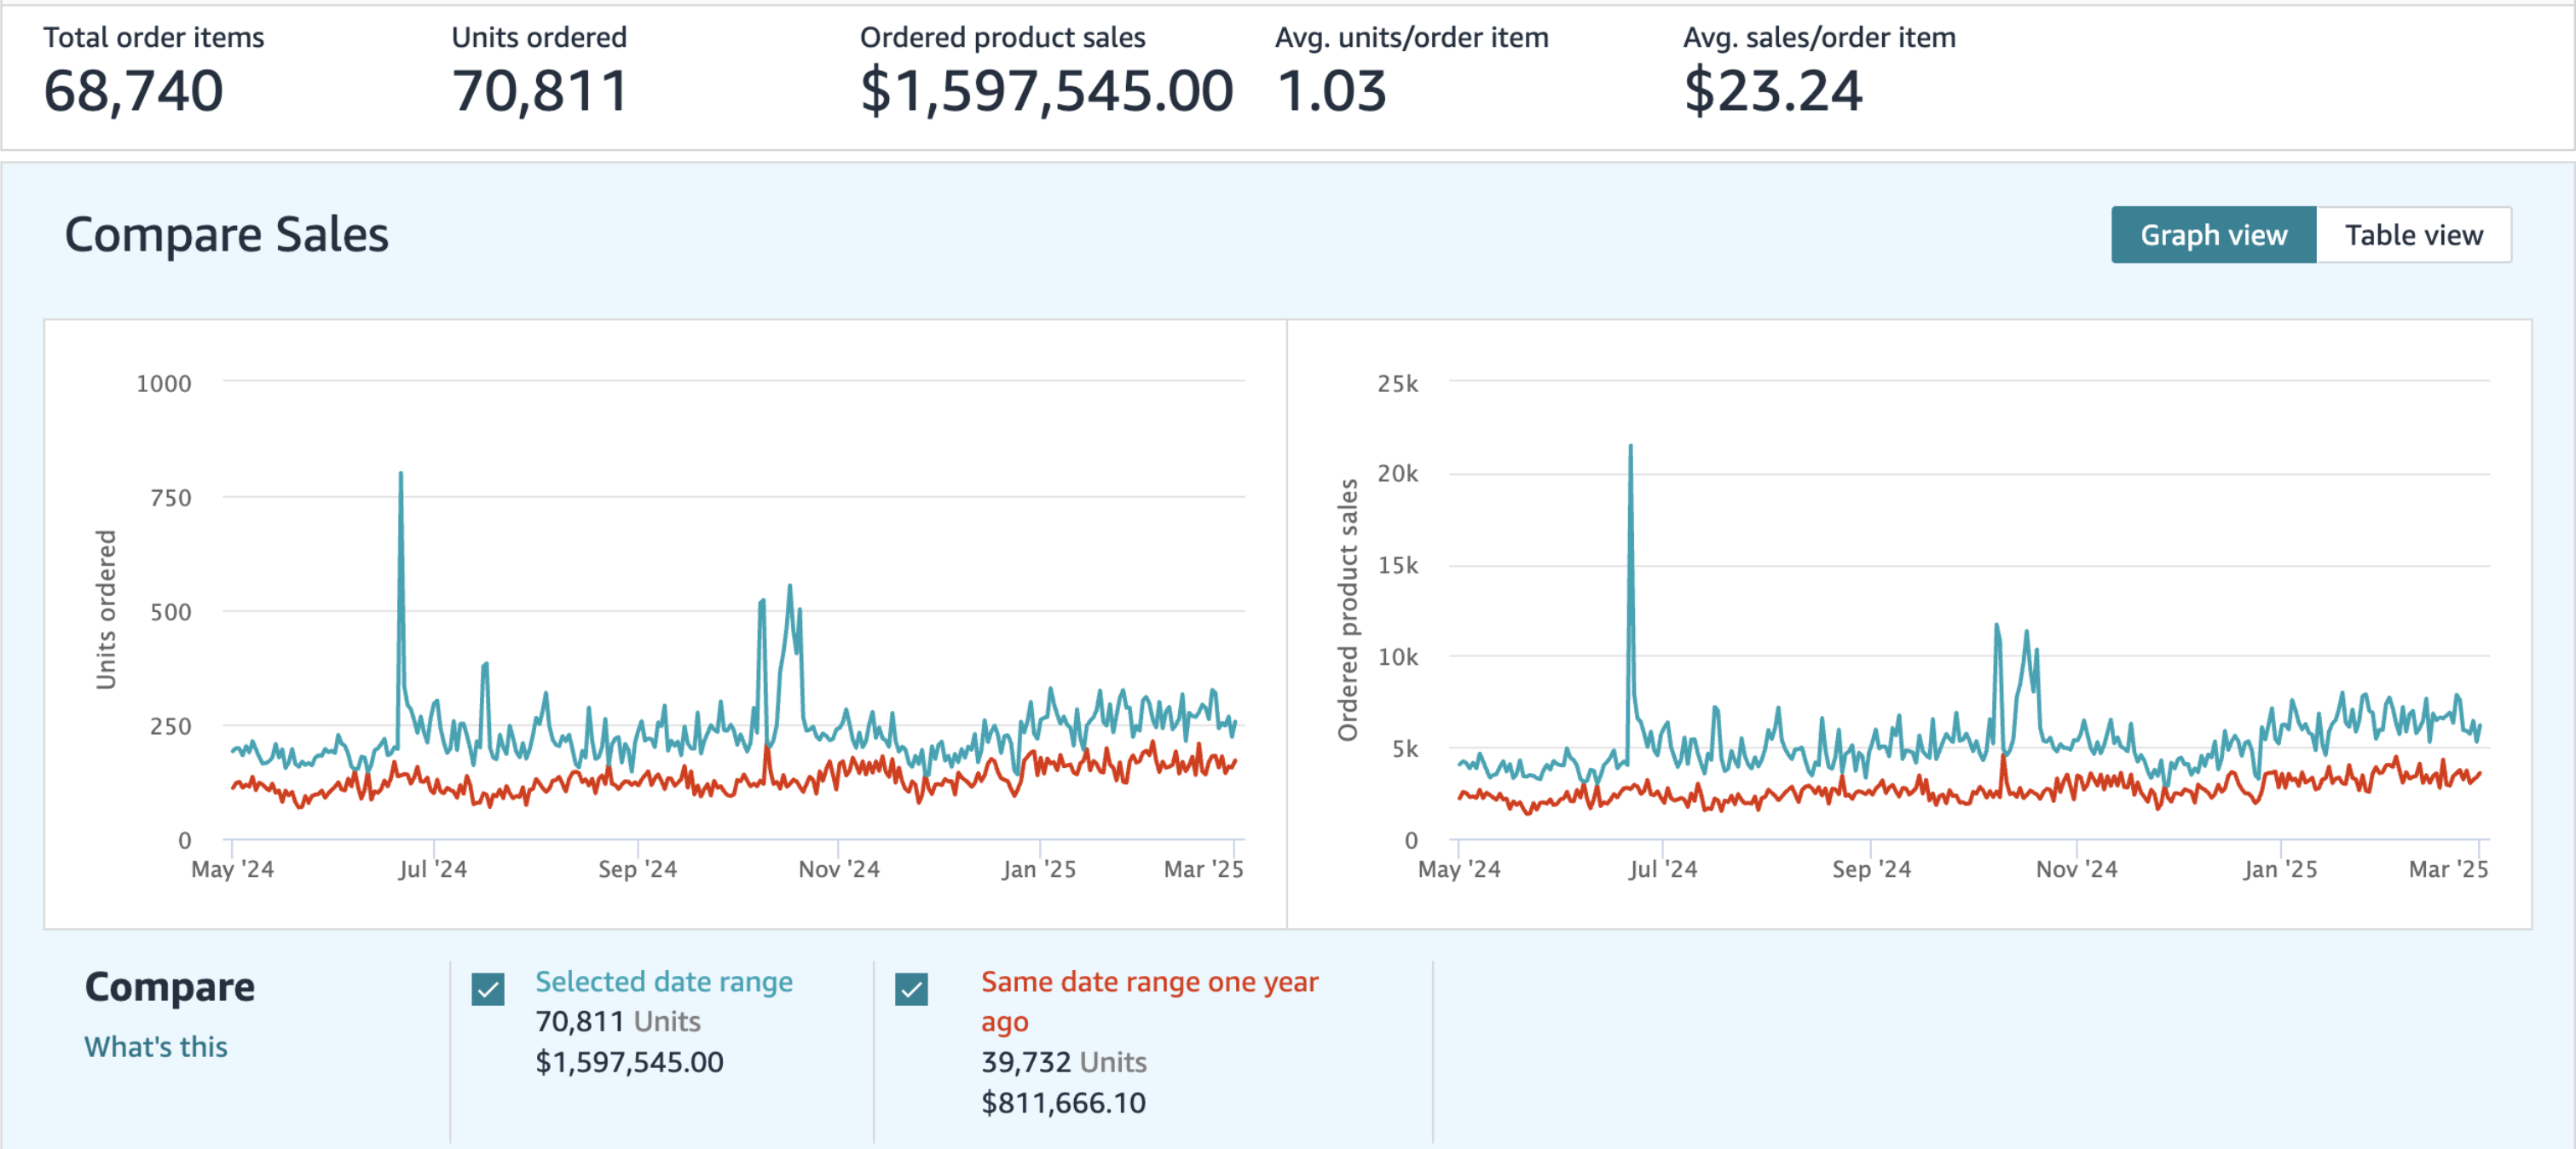2576x1149 pixels.
Task: Click the Ordered product sales axis title
Action: (x=1348, y=609)
